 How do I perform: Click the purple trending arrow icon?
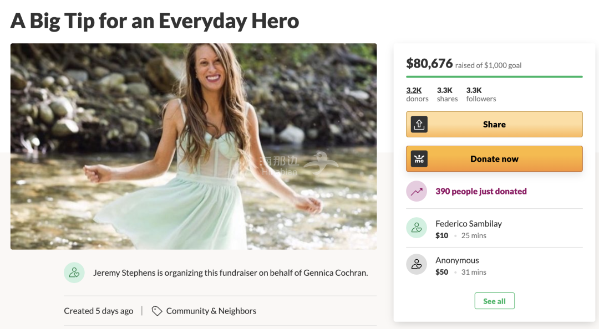point(417,191)
